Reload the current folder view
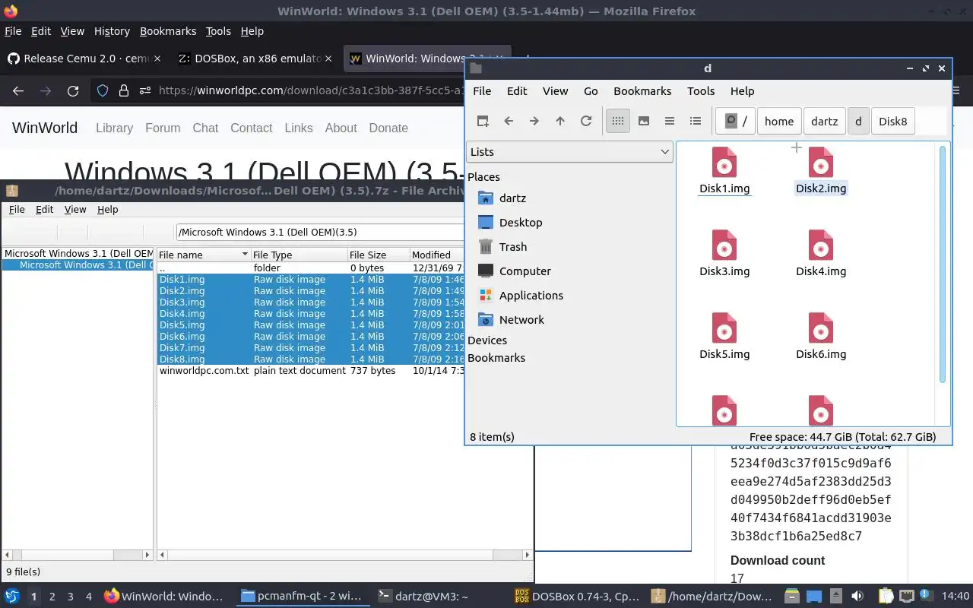This screenshot has width=973, height=608. pos(586,121)
